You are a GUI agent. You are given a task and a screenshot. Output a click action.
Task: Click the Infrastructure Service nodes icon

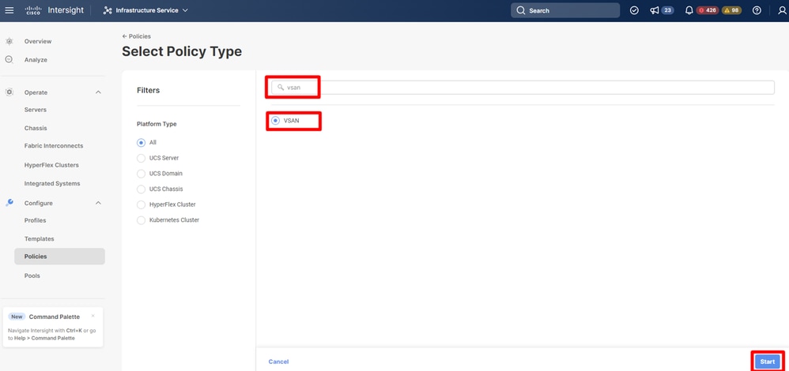click(108, 10)
